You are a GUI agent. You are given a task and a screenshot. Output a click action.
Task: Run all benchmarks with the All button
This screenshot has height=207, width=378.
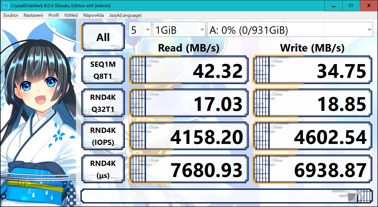click(x=103, y=37)
